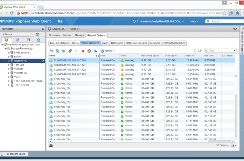Open the Networks sub-tab

155,43
